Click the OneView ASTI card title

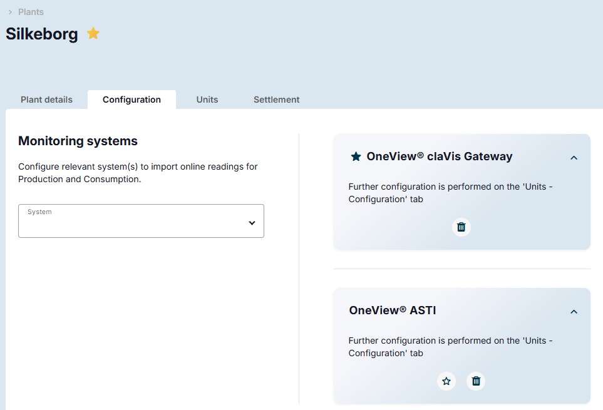coord(392,310)
